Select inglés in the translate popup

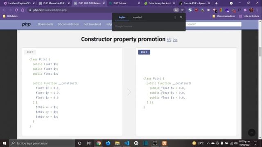pyautogui.click(x=122, y=17)
